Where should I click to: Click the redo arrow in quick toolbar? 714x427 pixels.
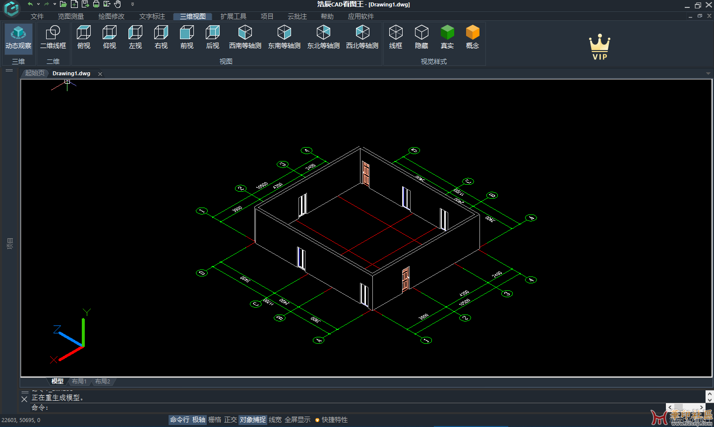click(x=46, y=4)
